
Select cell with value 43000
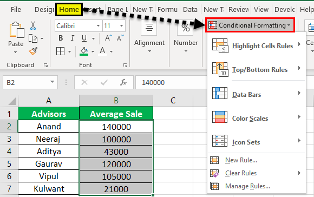coord(116,152)
